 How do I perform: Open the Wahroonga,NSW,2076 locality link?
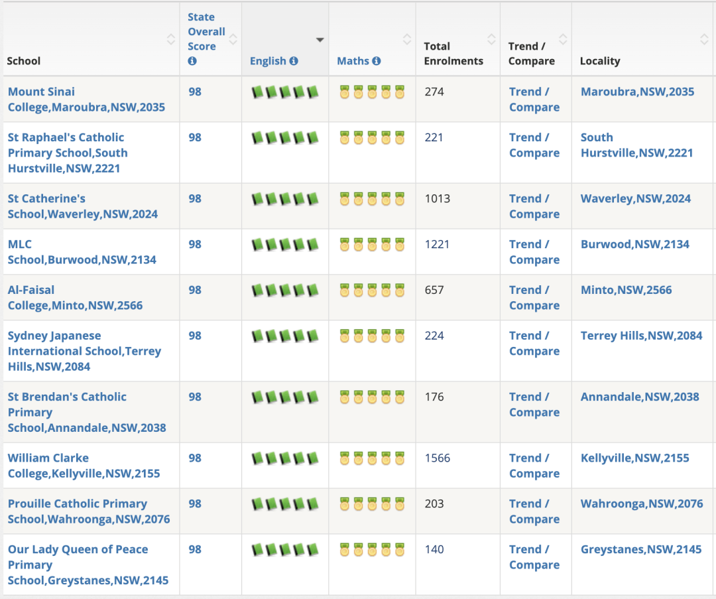(642, 504)
